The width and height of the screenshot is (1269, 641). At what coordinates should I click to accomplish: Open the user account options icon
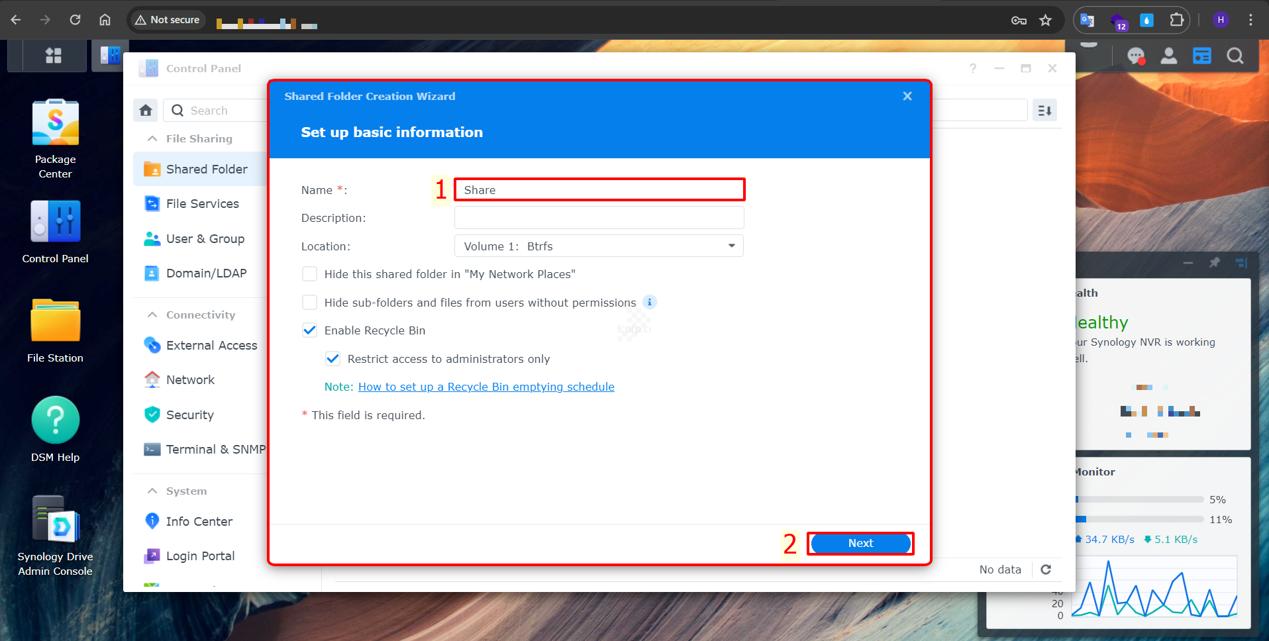[1169, 56]
